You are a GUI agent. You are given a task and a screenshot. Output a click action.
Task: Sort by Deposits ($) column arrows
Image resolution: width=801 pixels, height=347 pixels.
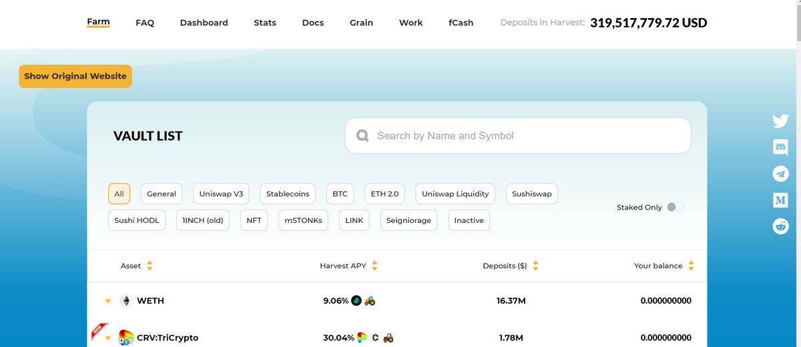535,266
